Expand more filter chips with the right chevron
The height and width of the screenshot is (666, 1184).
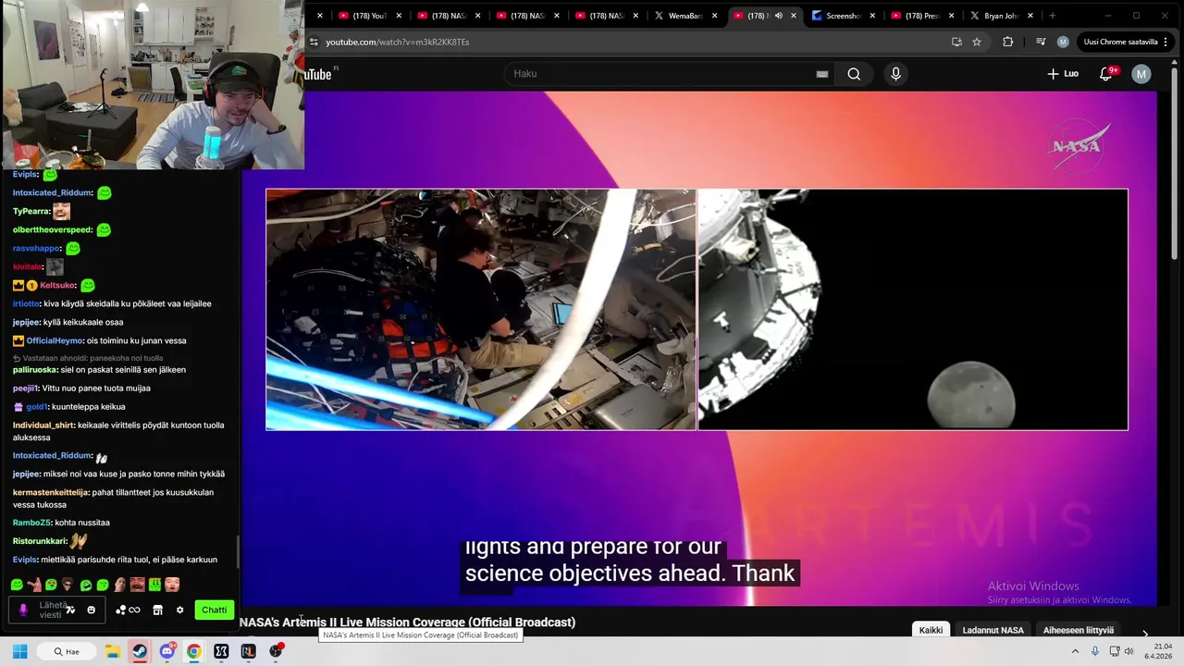point(1144,633)
